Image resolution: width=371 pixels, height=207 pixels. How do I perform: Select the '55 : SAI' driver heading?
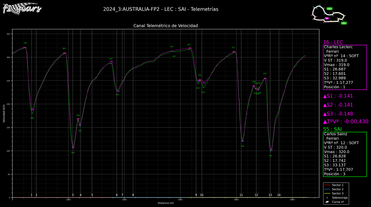pyautogui.click(x=332, y=129)
